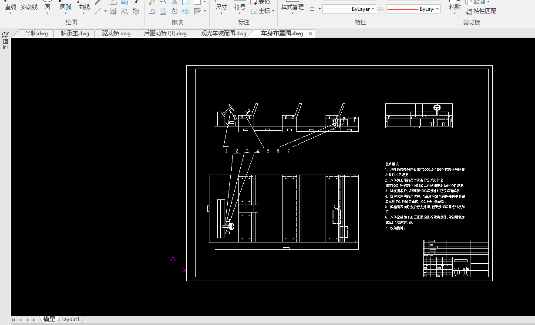Expand the 粘贴 paste dropdown

(454, 13)
